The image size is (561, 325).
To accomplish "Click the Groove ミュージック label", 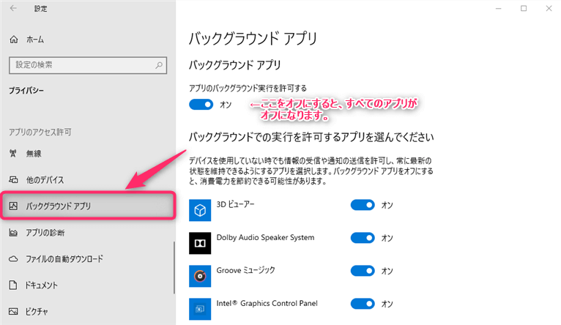I will pyautogui.click(x=246, y=270).
